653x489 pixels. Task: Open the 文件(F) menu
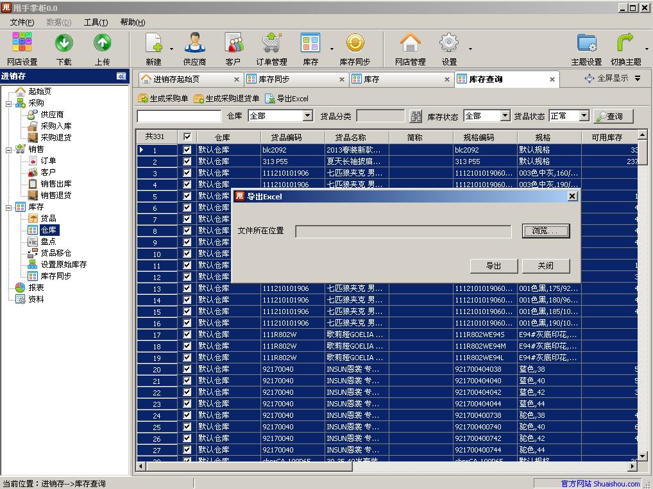point(22,22)
